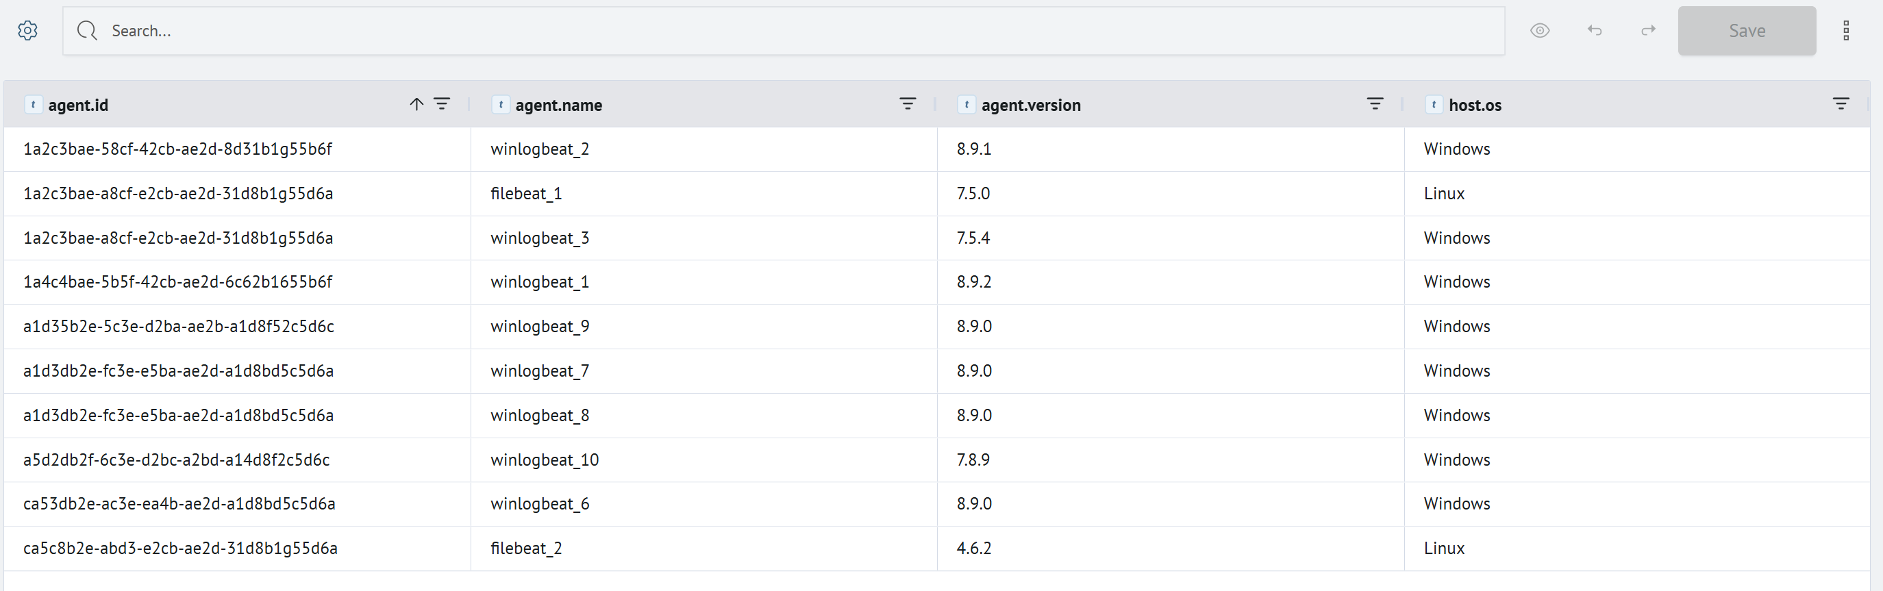
Task: Select the winlogbeat_8 cell
Action: pyautogui.click(x=704, y=416)
